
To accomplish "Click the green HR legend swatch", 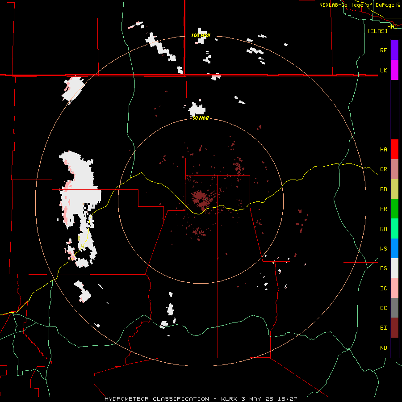I will tap(394, 209).
